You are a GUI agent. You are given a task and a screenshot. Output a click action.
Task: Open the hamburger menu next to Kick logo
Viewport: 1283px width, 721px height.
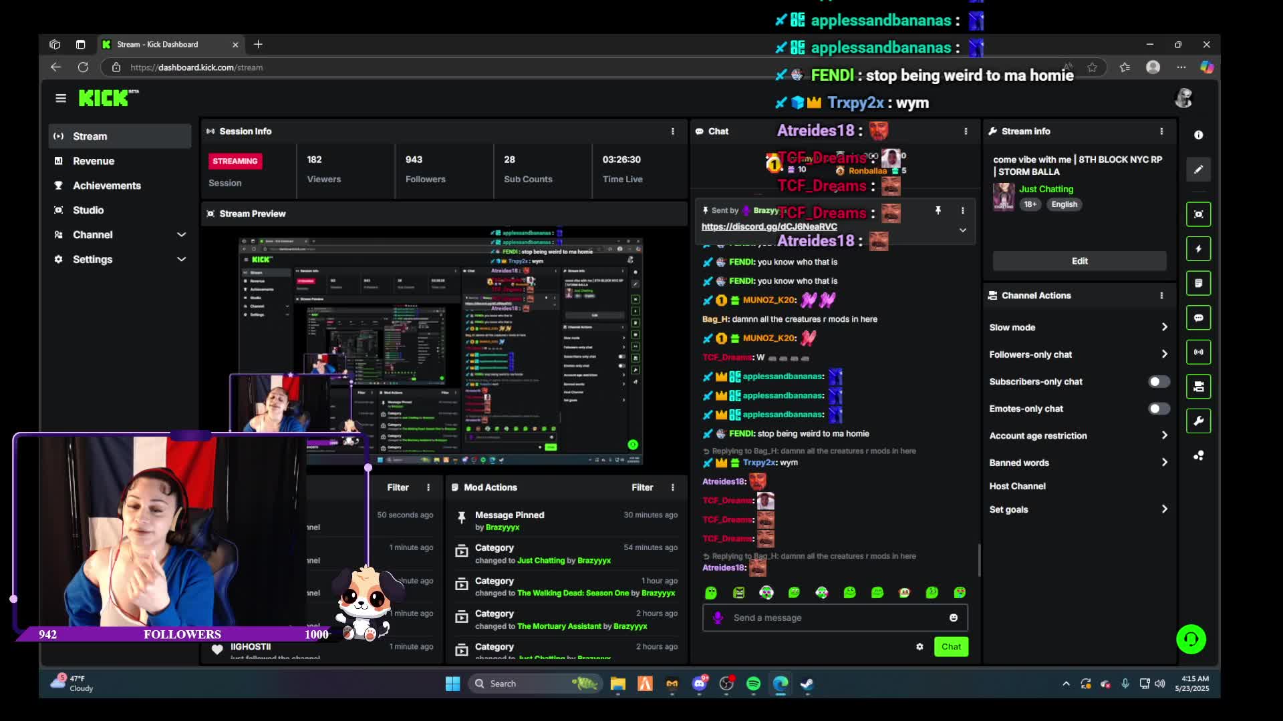click(61, 98)
